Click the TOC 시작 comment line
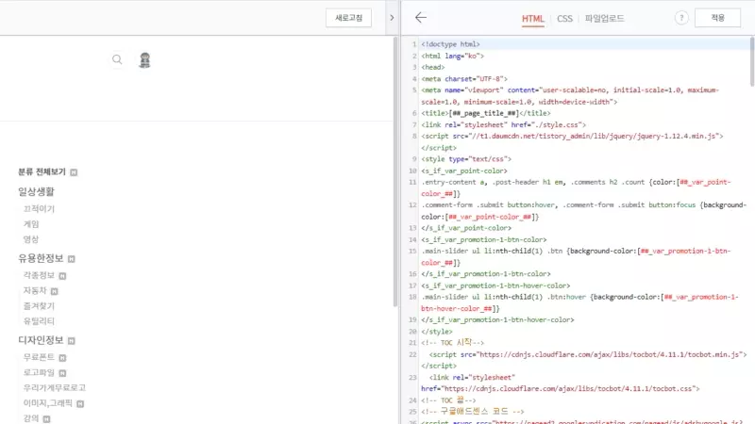Screen dimensions: 755x424 453,343
